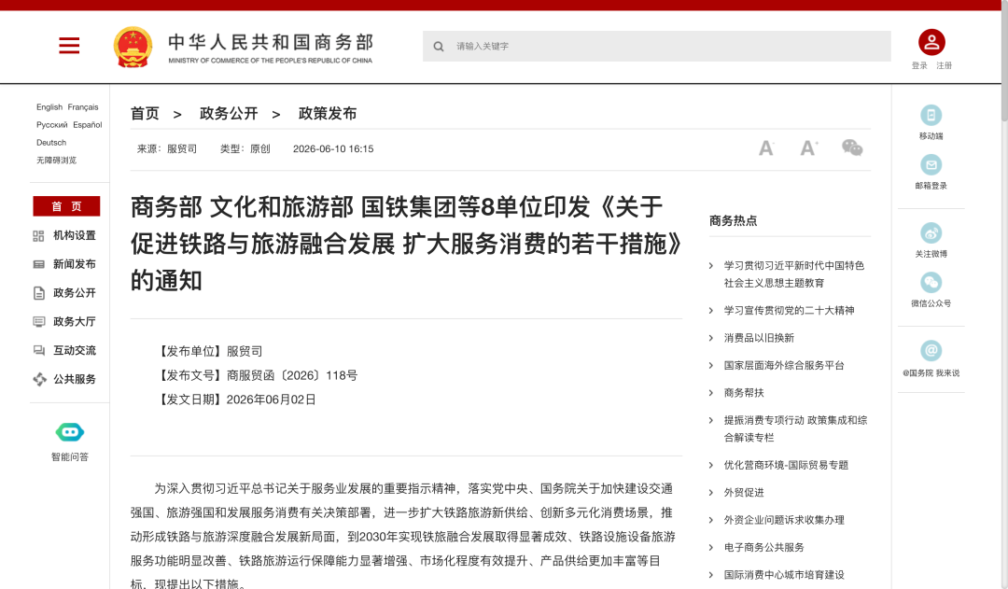The width and height of the screenshot is (1008, 589).
Task: Open WeChat official account icon 微信公众号
Action: (x=931, y=282)
